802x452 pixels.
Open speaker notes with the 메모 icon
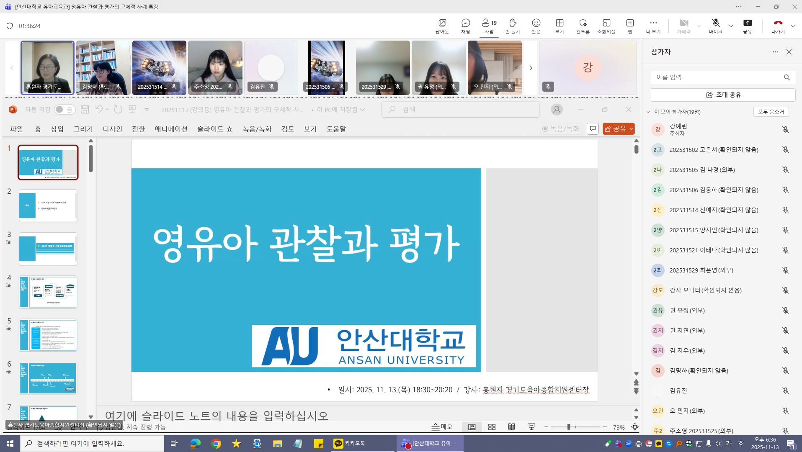coord(442,426)
